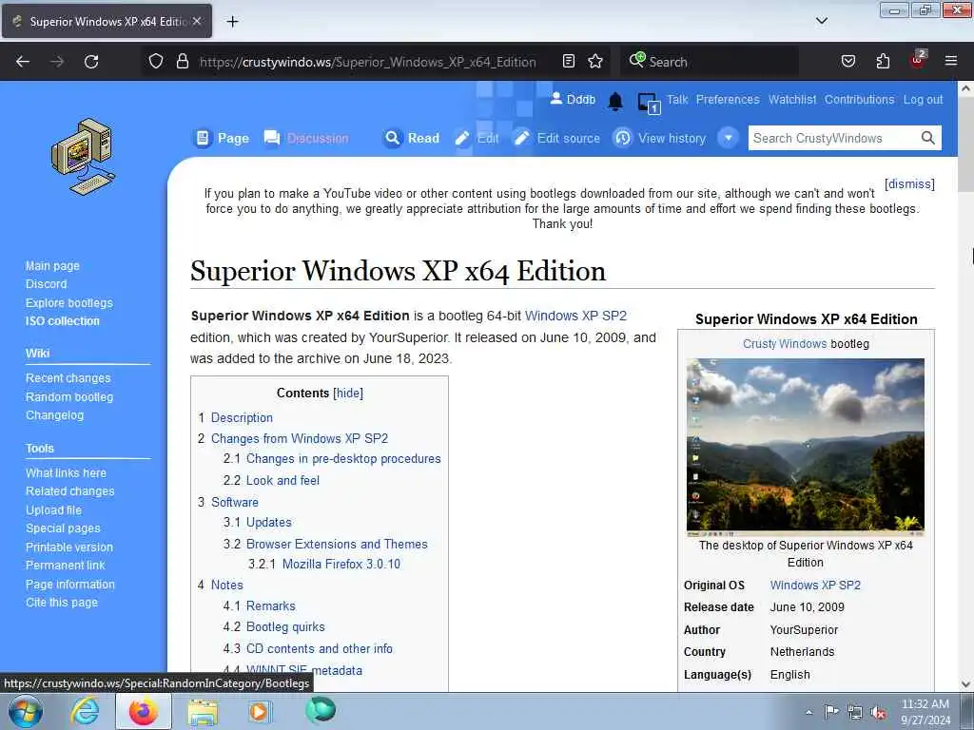Open Windows Explorer folder taskbar icon
974x730 pixels.
coord(204,712)
